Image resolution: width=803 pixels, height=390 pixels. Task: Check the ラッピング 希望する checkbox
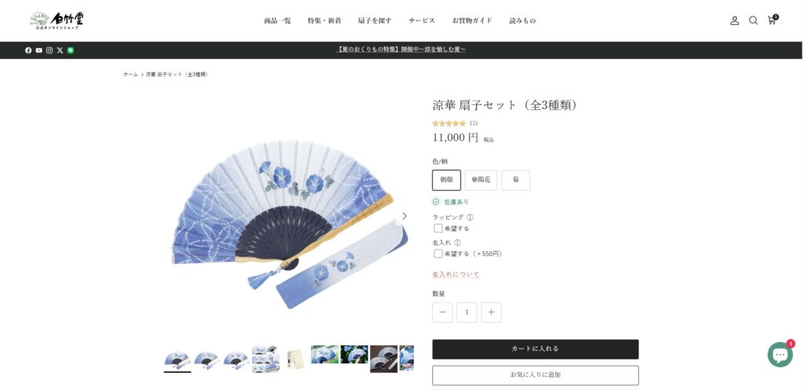tap(438, 228)
